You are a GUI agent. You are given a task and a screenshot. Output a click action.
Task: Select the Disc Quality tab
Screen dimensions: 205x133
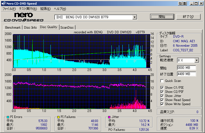point(49,27)
